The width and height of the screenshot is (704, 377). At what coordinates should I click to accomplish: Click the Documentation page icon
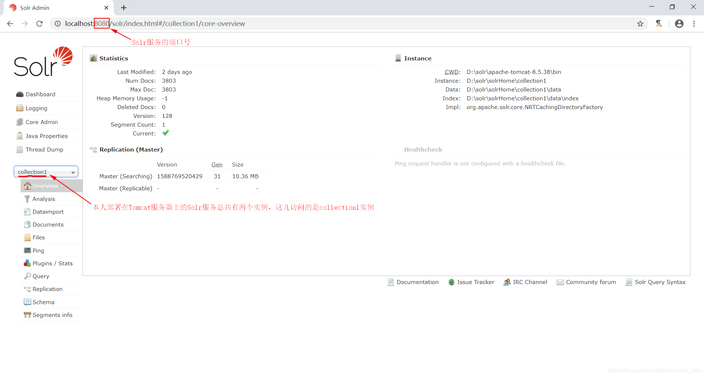coord(391,282)
